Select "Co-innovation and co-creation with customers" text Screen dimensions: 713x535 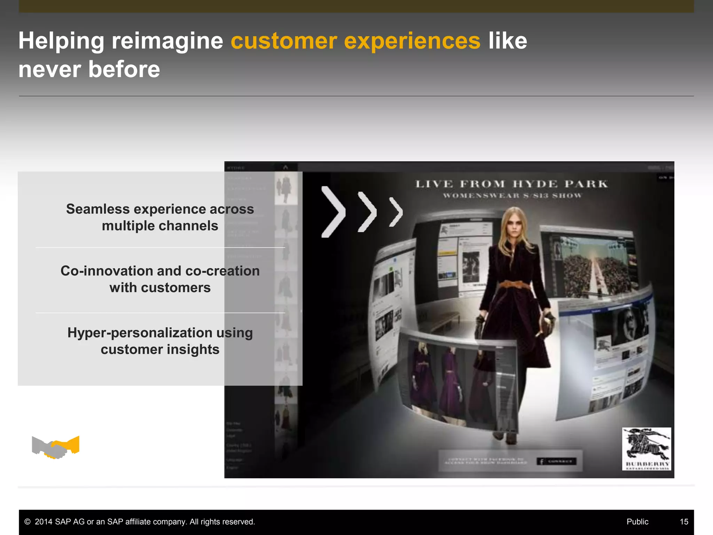(160, 279)
